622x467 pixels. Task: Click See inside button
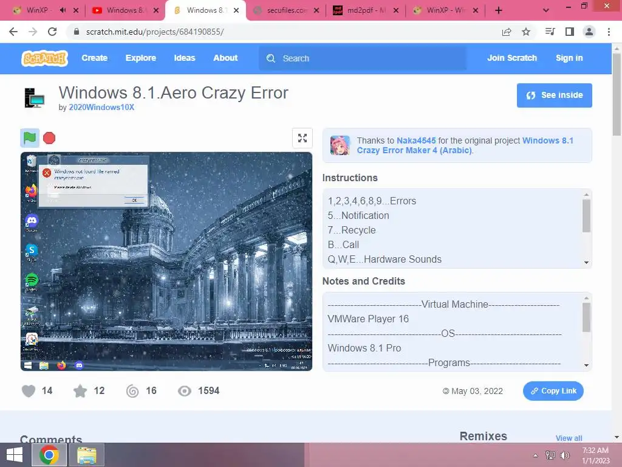tap(554, 95)
